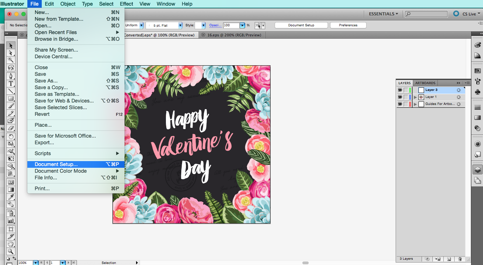Click Create New Sublayer icon

(437, 259)
